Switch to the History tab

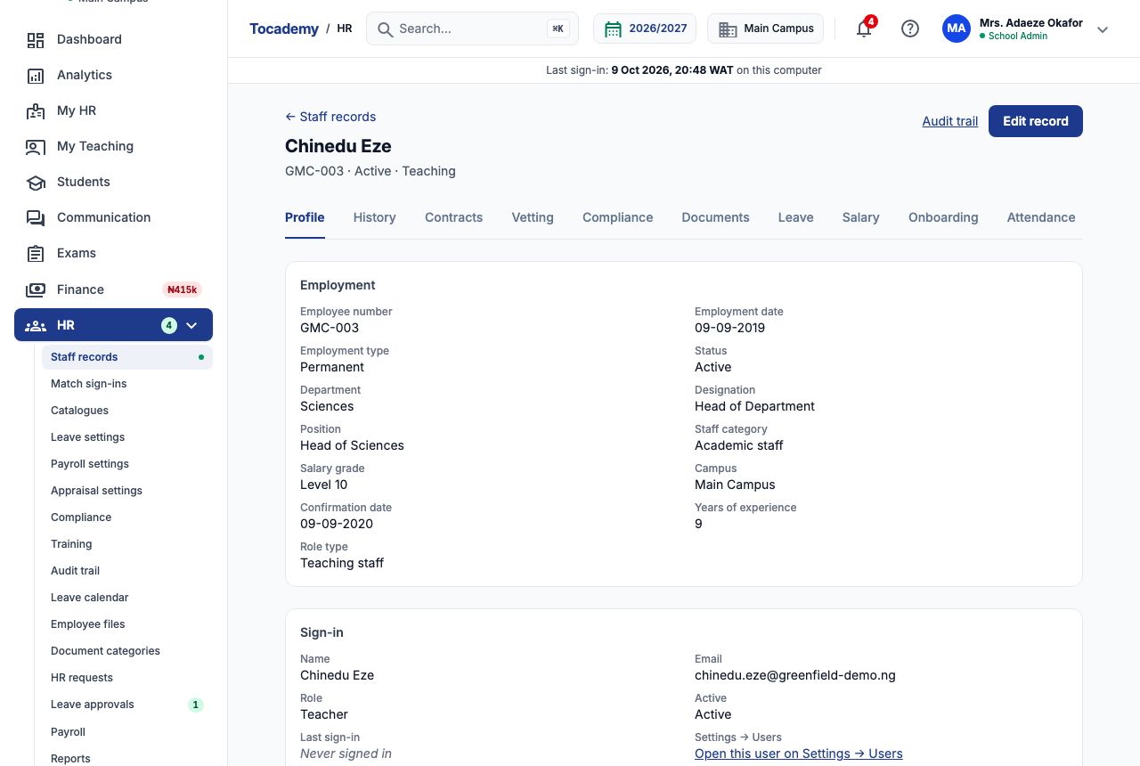(375, 217)
